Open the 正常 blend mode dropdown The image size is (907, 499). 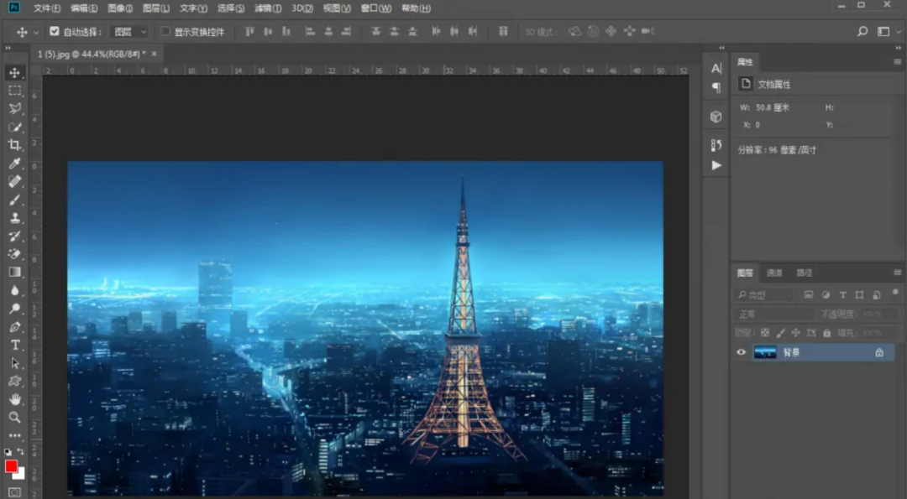(x=774, y=314)
